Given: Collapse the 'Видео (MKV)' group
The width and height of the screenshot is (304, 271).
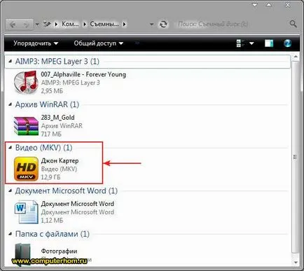Looking at the screenshot, I should point(10,148).
